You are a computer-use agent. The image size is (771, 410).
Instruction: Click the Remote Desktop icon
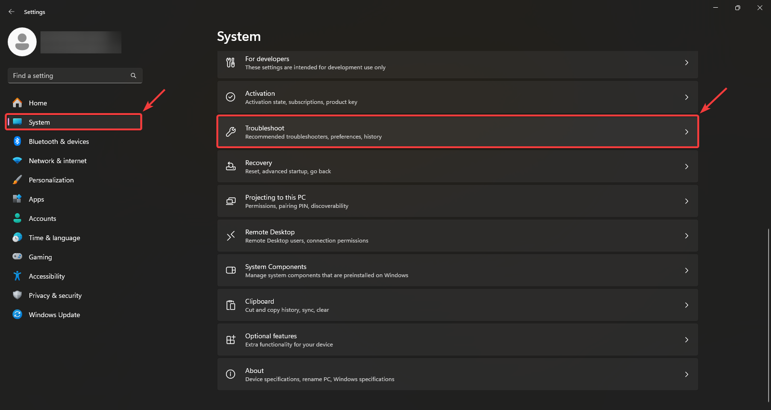coord(231,236)
